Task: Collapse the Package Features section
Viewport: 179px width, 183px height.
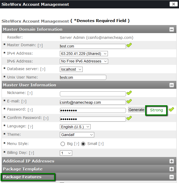Action: 172,177
